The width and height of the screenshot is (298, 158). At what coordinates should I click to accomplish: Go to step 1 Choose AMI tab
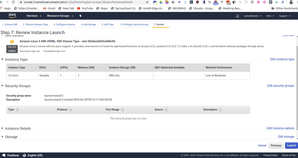coord(10,24)
